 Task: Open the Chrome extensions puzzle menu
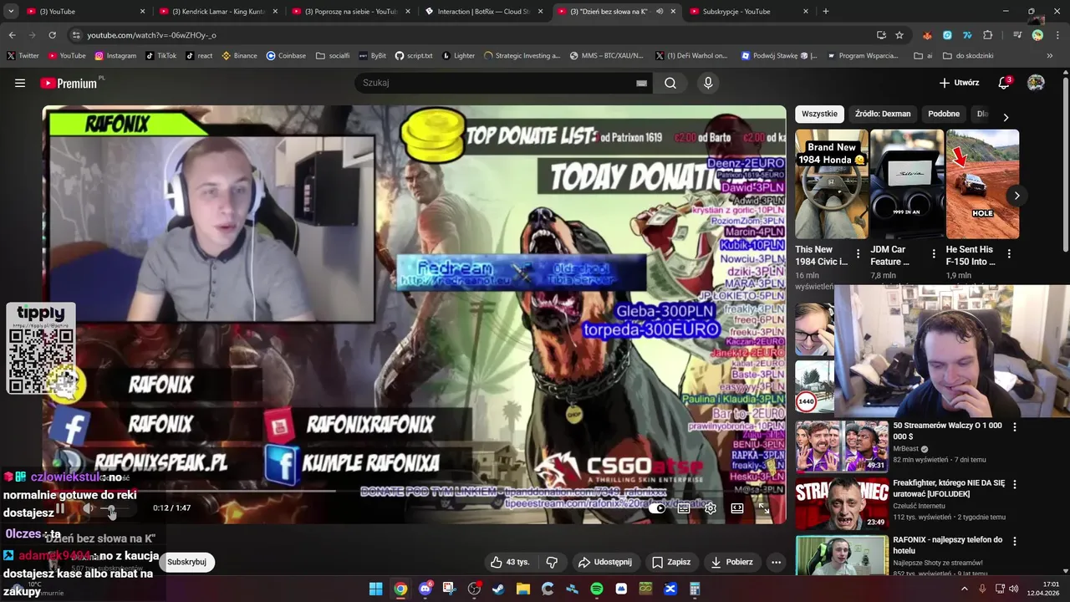point(988,35)
